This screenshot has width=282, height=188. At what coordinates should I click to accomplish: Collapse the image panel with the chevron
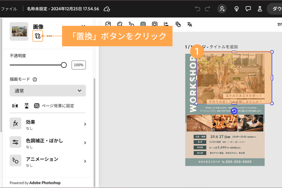click(x=83, y=26)
